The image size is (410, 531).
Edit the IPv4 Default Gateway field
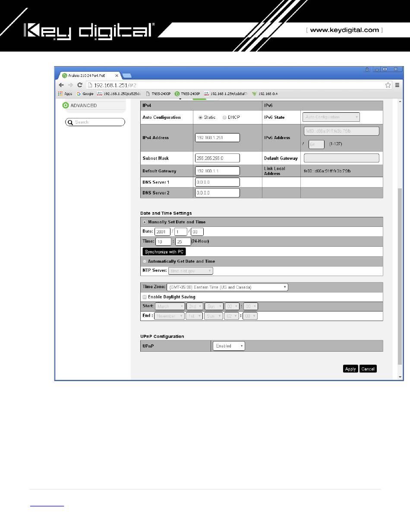217,171
